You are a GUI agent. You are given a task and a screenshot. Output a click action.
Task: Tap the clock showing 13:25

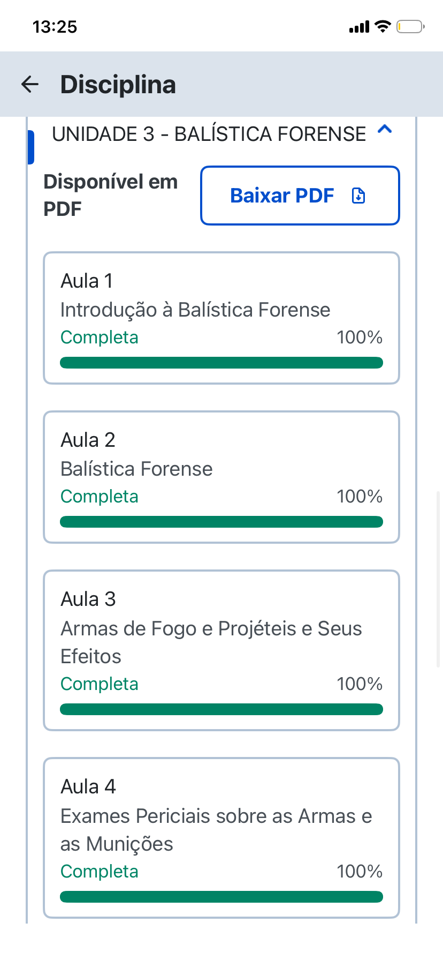point(55,27)
